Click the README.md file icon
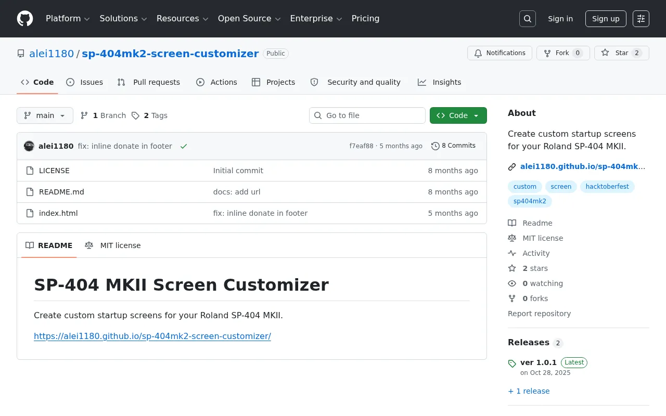Image resolution: width=666 pixels, height=416 pixels. (x=30, y=192)
